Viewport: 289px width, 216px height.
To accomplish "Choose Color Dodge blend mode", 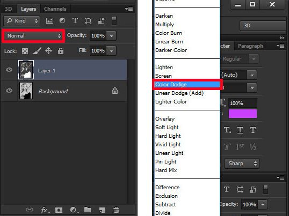I will tap(187, 85).
